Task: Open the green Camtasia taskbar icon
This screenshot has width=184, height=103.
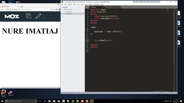Action: point(78,101)
